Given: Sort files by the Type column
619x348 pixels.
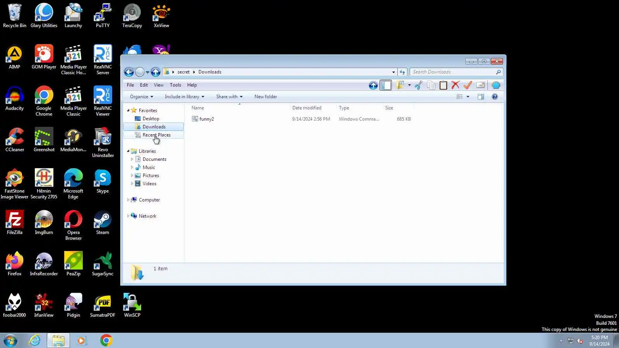Looking at the screenshot, I should (x=359, y=108).
